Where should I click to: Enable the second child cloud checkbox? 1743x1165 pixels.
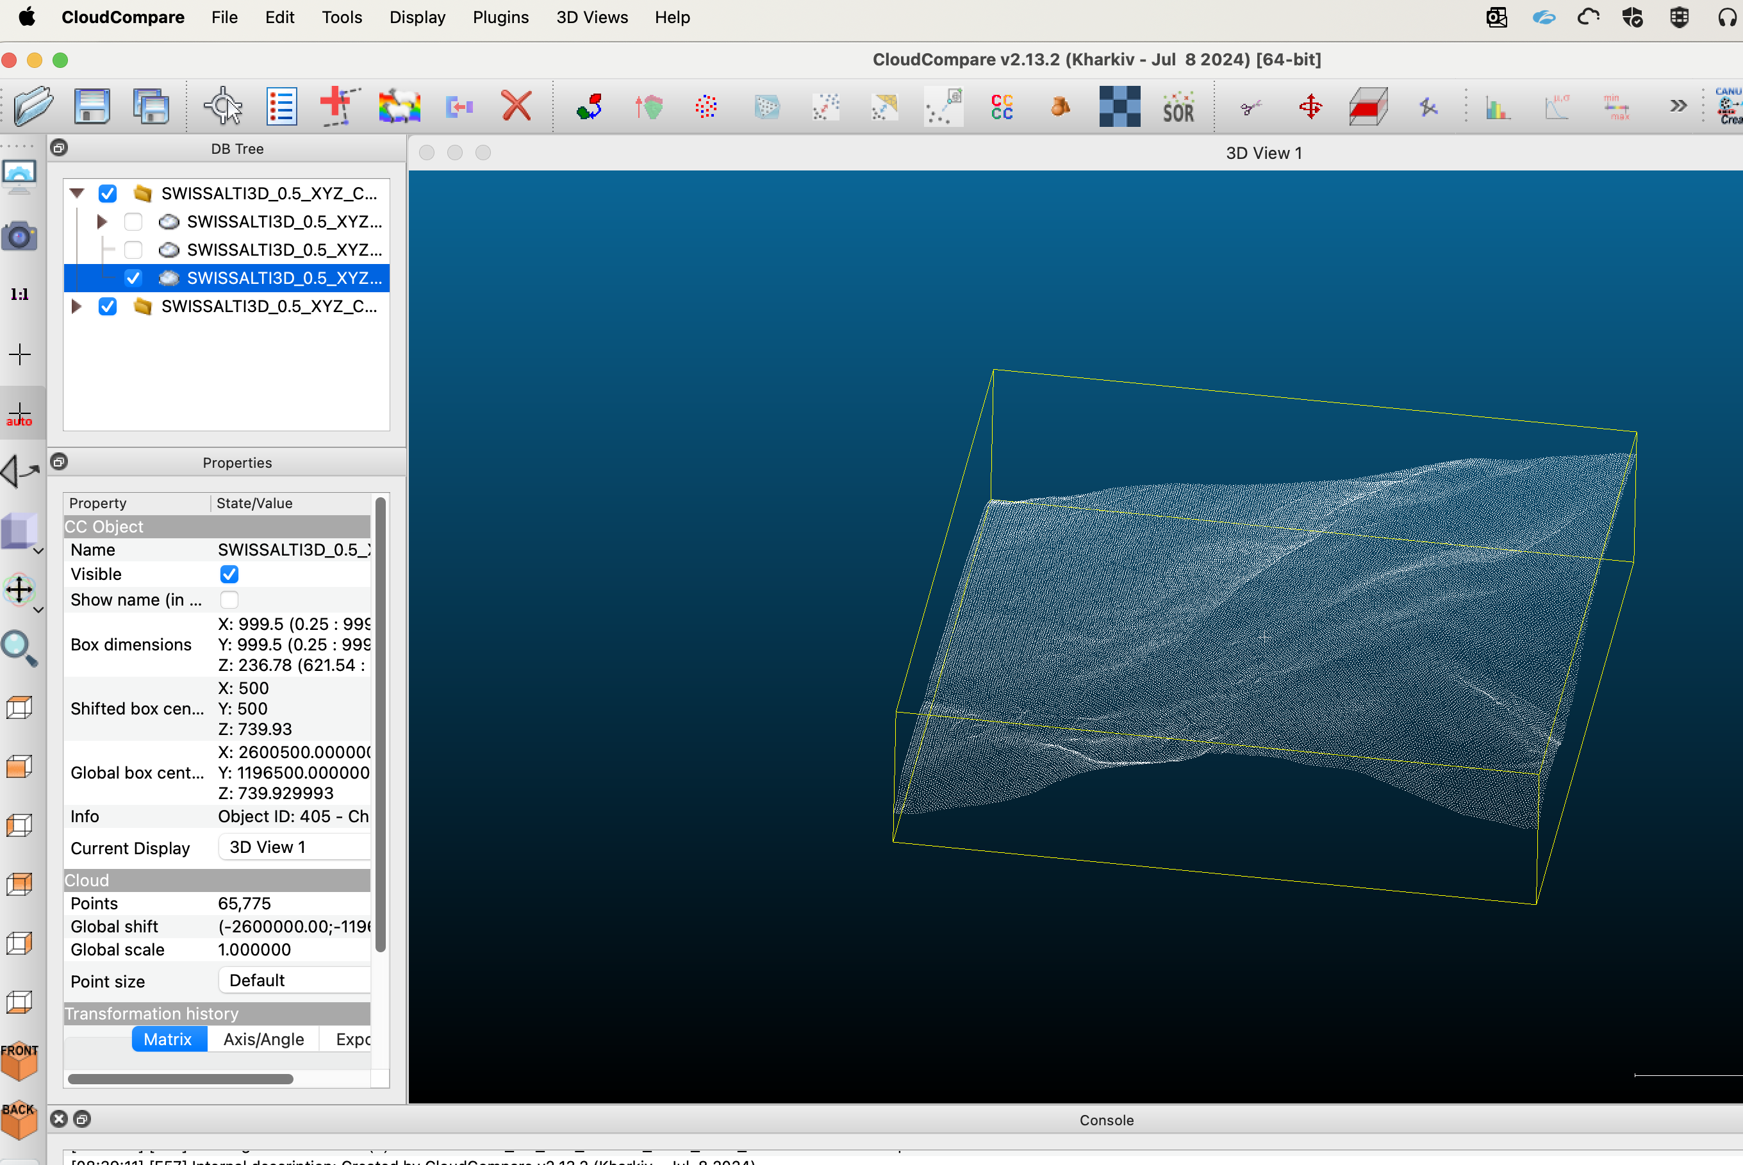pyautogui.click(x=133, y=250)
